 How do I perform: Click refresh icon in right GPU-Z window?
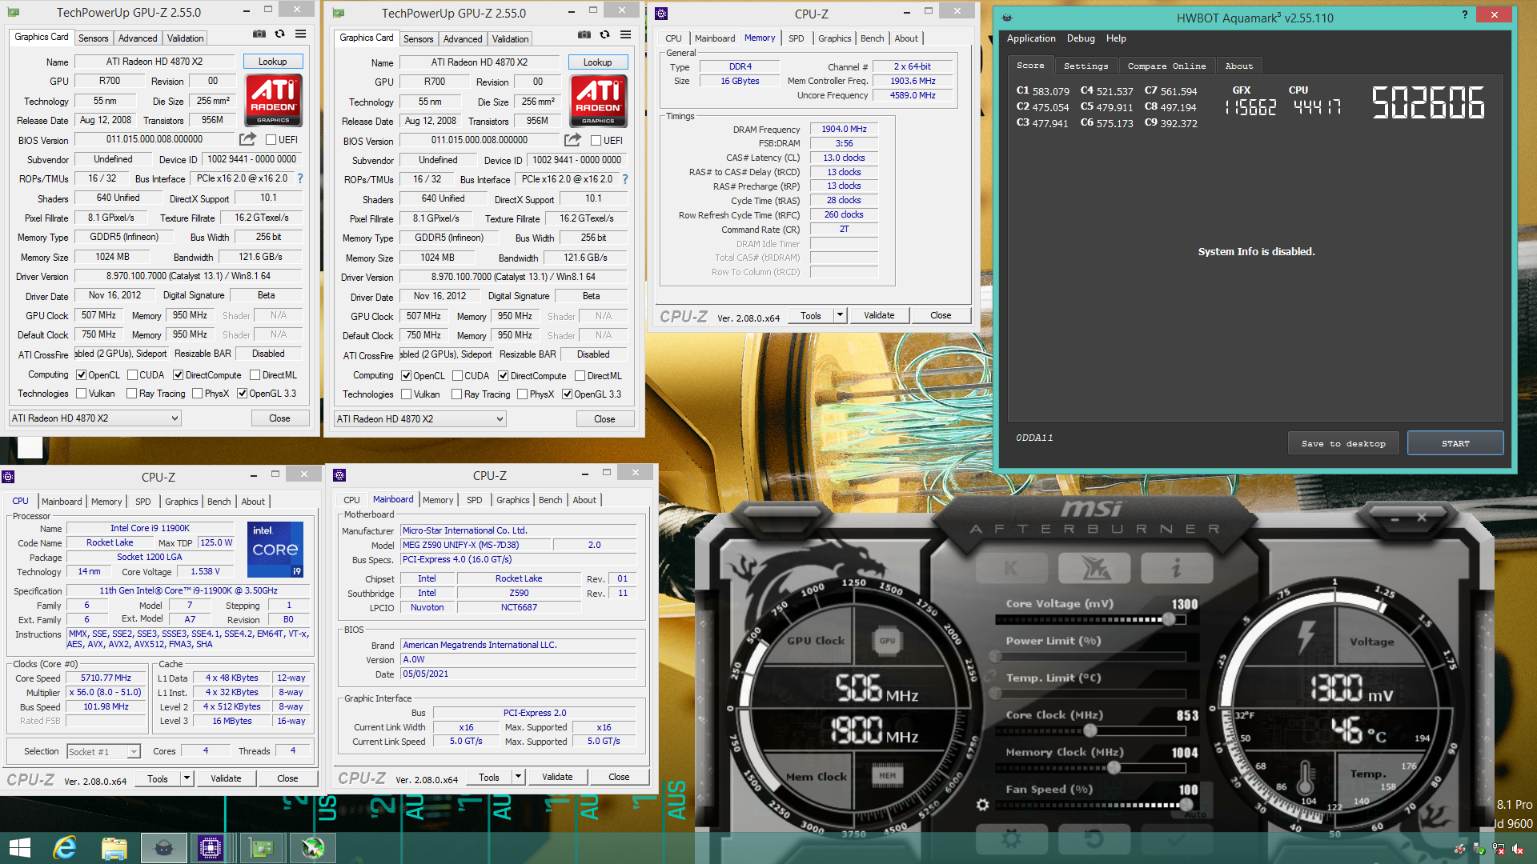pyautogui.click(x=604, y=35)
